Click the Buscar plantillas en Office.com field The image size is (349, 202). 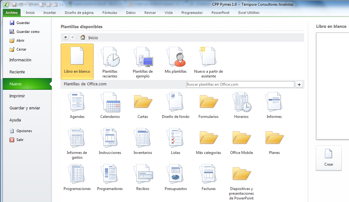click(240, 84)
